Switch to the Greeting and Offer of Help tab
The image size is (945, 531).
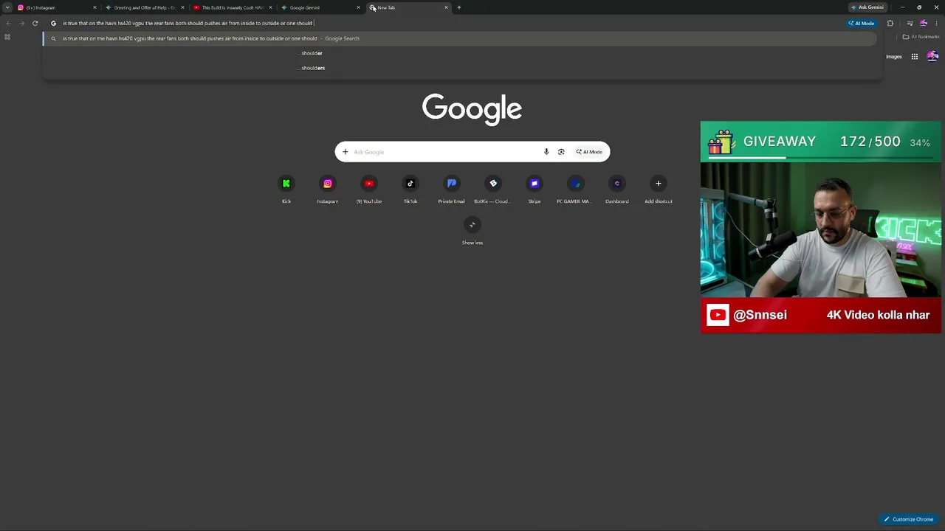click(144, 7)
